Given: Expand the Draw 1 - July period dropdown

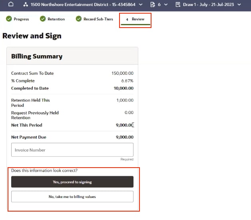Looking at the screenshot, I should coord(239,4).
